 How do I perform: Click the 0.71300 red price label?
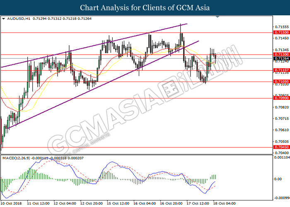[281, 54]
